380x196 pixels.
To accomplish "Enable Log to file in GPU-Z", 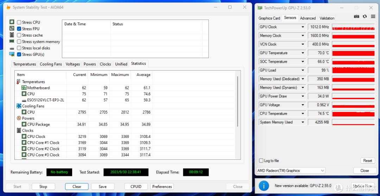I will coord(261,160).
